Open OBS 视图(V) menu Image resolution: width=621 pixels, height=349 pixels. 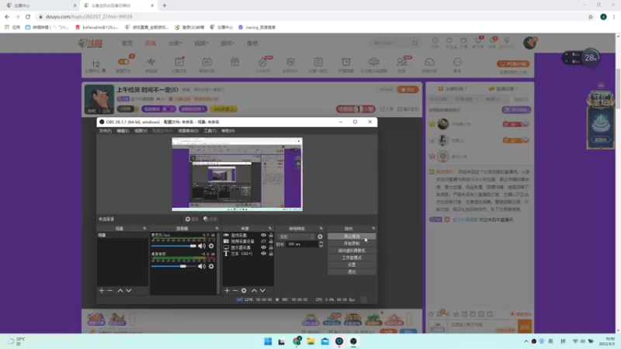click(x=141, y=130)
